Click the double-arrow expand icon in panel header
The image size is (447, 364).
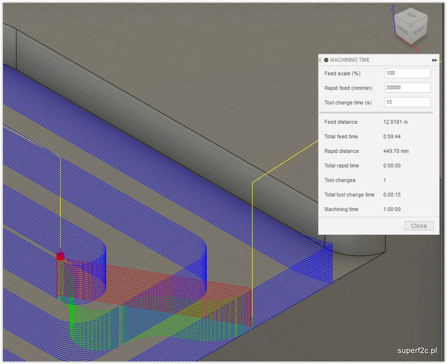coord(434,60)
